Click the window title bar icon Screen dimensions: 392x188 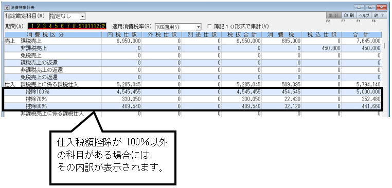[7, 7]
